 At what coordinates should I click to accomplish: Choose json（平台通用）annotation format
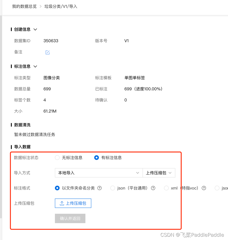[x=113, y=188]
